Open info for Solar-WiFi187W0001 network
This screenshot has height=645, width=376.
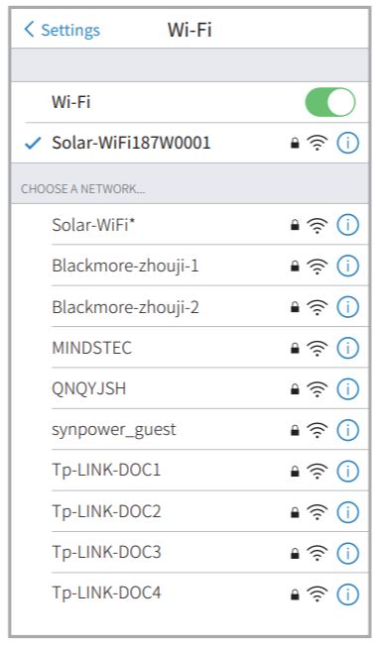(x=347, y=143)
